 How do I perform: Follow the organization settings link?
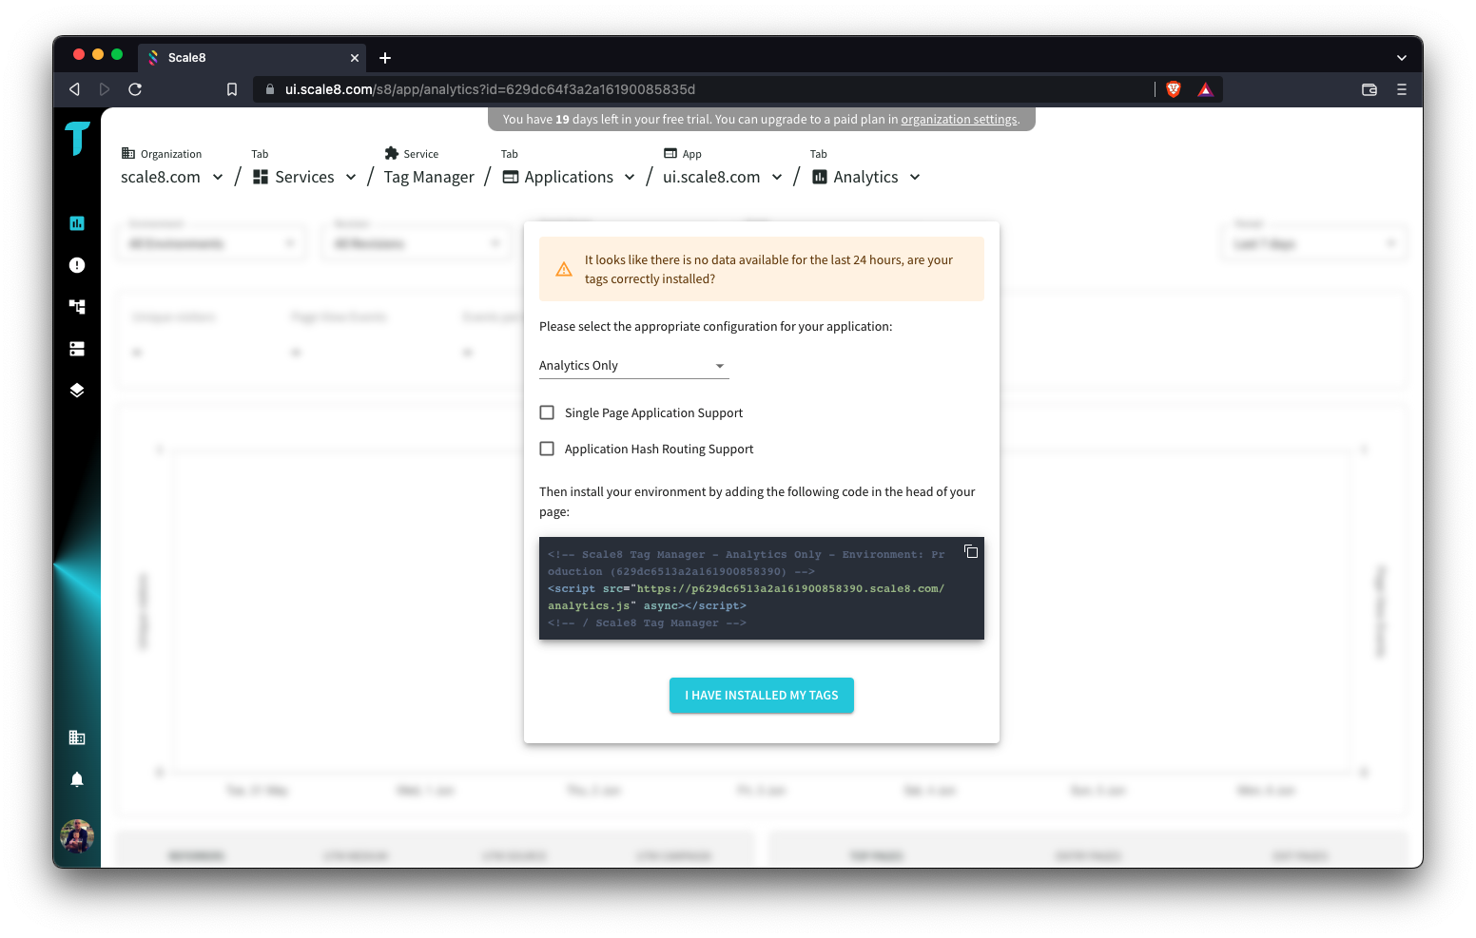(x=959, y=120)
